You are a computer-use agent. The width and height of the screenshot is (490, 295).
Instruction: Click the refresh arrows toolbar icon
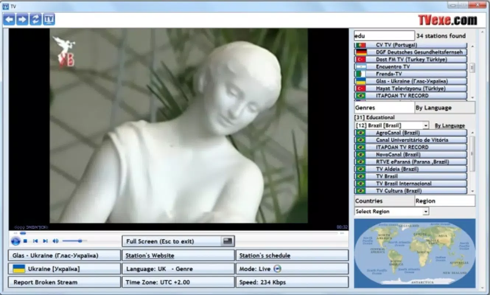35,20
